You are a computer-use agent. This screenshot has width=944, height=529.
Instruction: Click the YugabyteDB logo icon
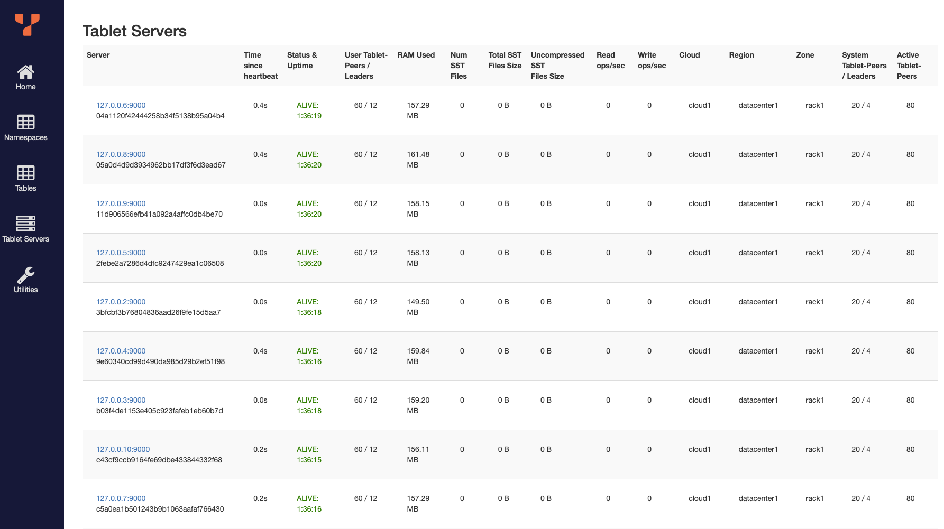tap(27, 24)
